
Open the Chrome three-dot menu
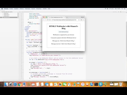pos(83,20)
